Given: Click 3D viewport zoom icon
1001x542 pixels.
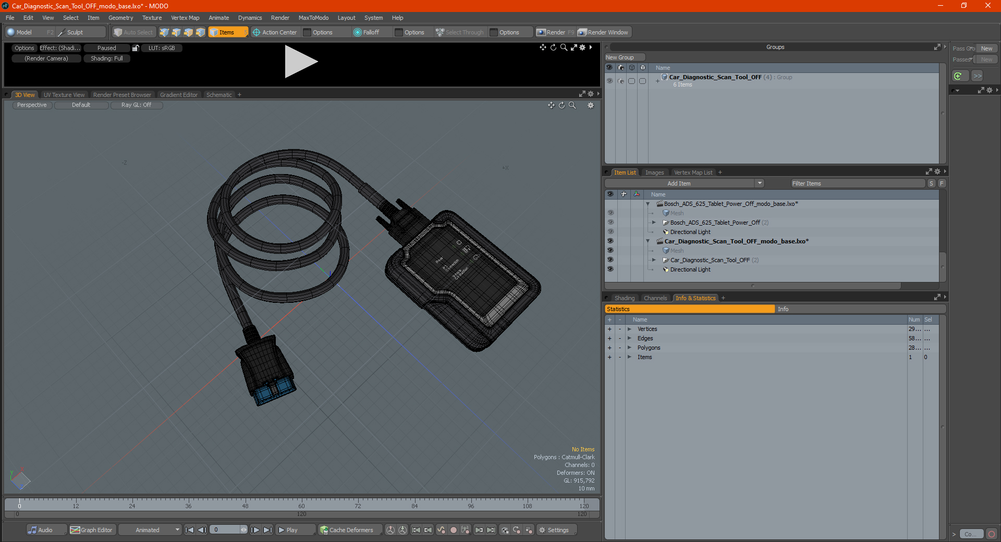Looking at the screenshot, I should (572, 105).
